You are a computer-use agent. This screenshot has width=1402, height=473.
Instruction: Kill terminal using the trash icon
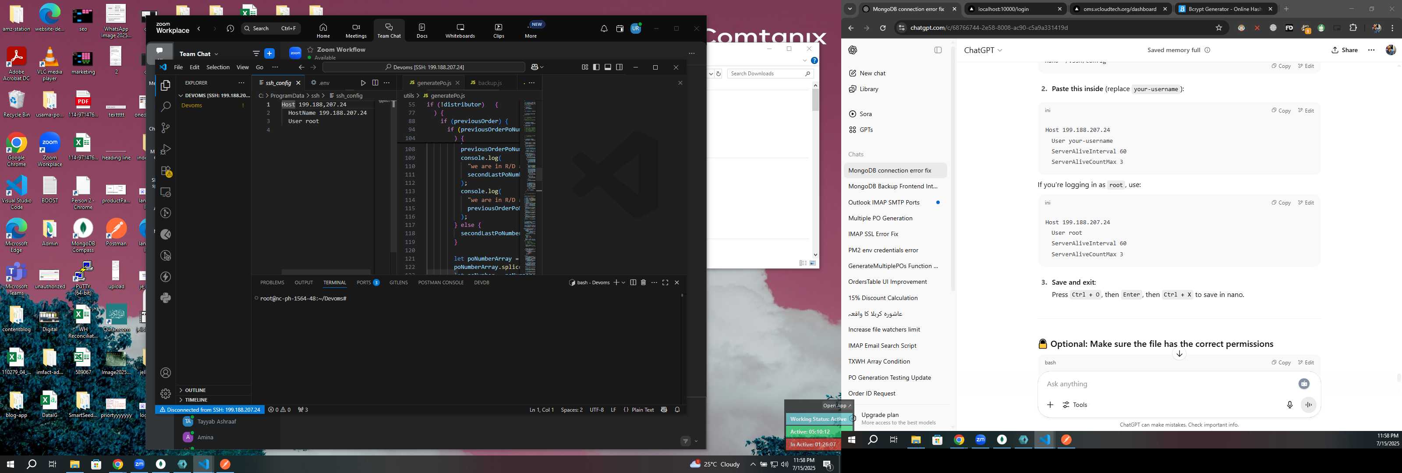point(643,282)
